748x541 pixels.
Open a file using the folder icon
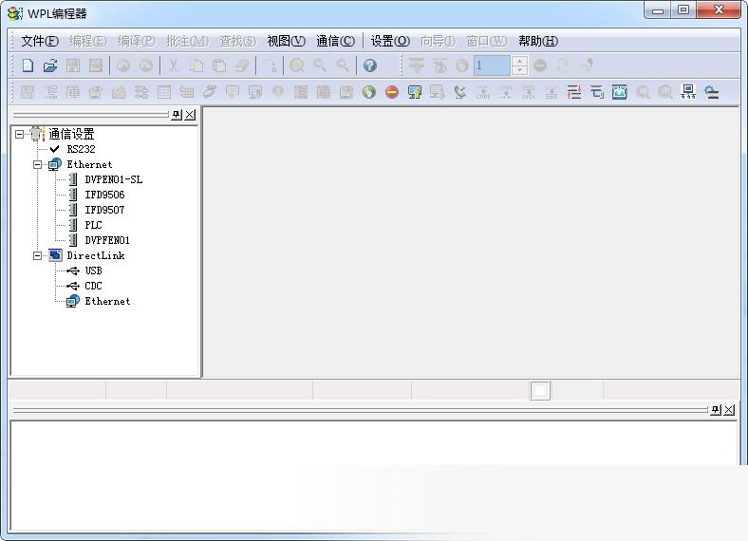click(x=50, y=65)
